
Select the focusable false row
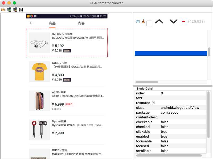(171, 141)
